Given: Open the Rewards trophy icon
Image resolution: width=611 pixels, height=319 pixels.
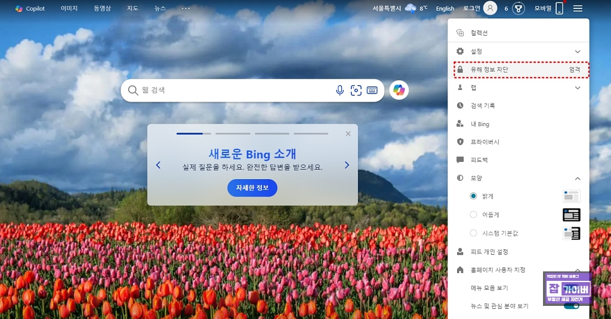Looking at the screenshot, I should 519,8.
